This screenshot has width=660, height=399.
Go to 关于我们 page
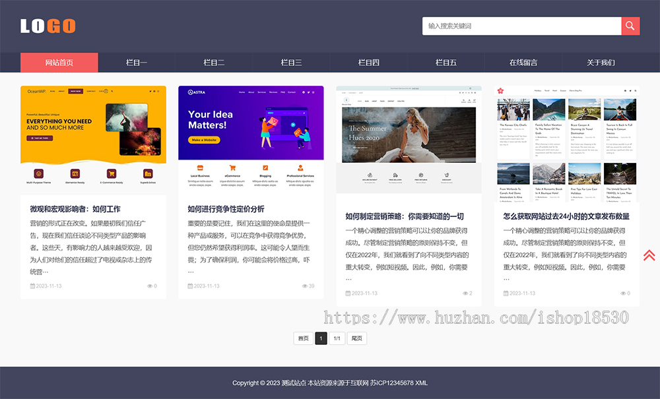point(601,63)
